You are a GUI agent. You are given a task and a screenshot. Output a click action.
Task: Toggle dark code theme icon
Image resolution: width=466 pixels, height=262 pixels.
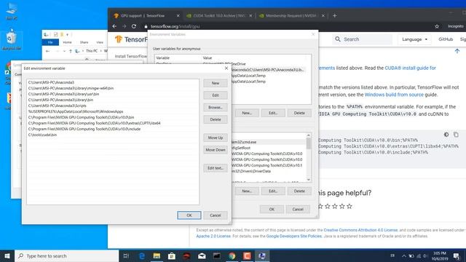[x=446, y=135]
